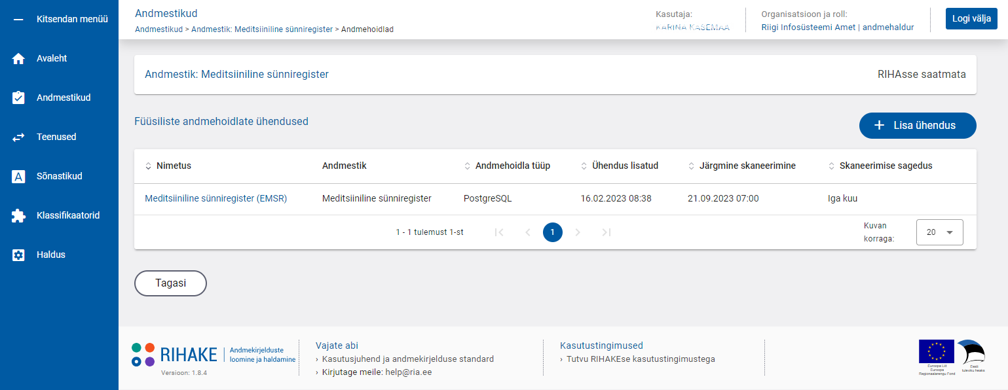Go to first page pagination icon

499,232
